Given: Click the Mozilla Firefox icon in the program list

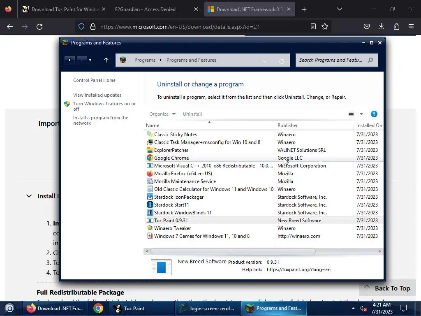Looking at the screenshot, I should (150, 174).
